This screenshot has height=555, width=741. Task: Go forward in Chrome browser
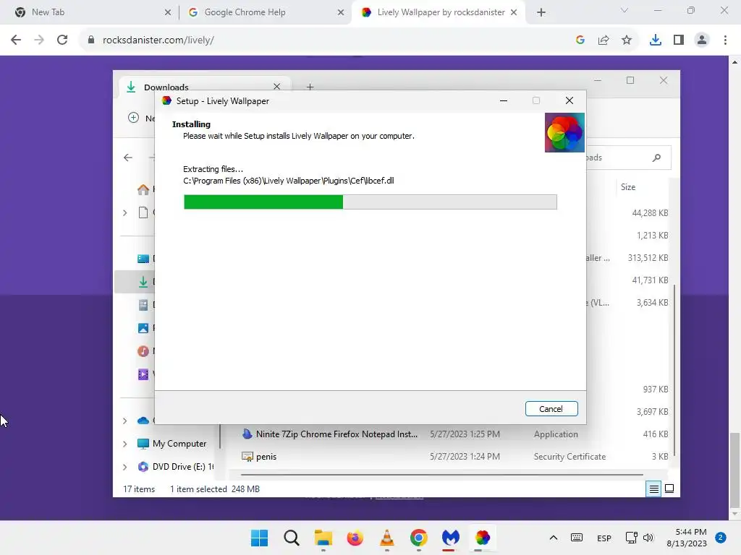coord(39,40)
